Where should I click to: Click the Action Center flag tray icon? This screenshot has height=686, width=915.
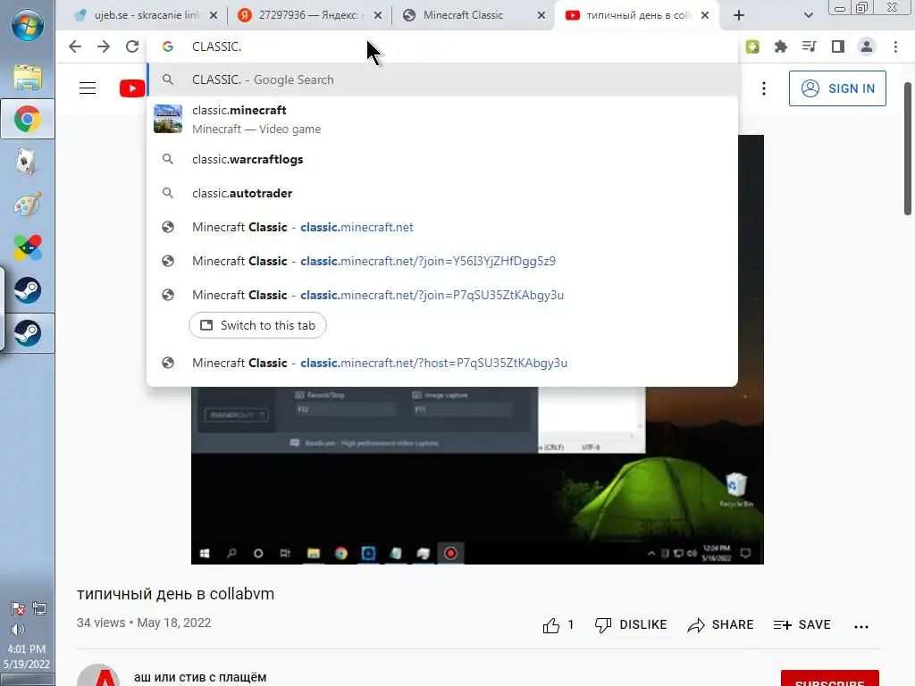[x=18, y=609]
